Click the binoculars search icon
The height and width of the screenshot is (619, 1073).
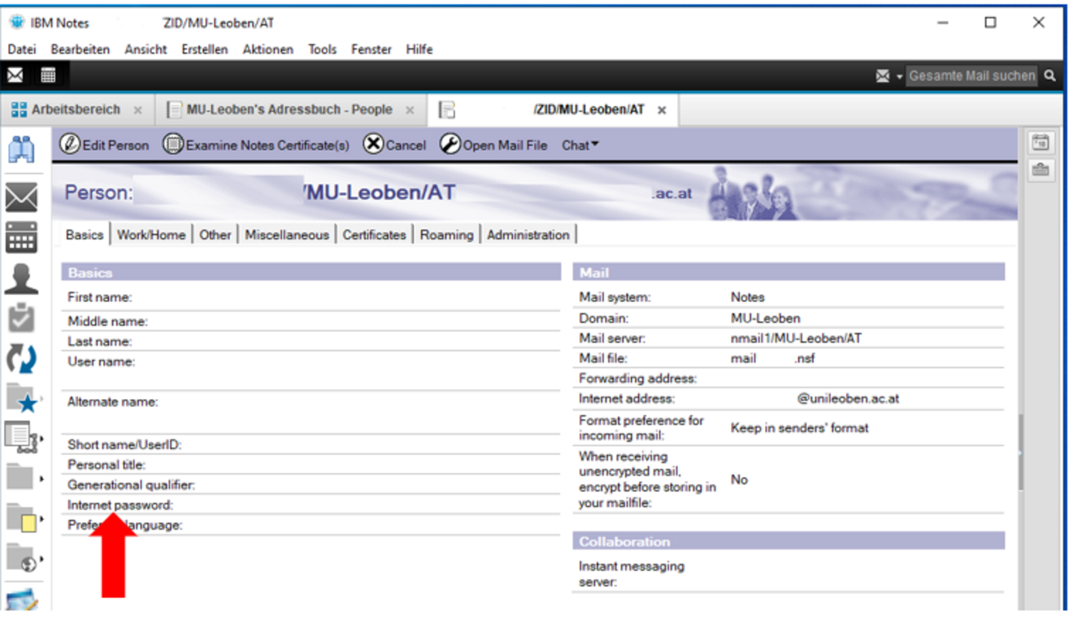pyautogui.click(x=22, y=149)
